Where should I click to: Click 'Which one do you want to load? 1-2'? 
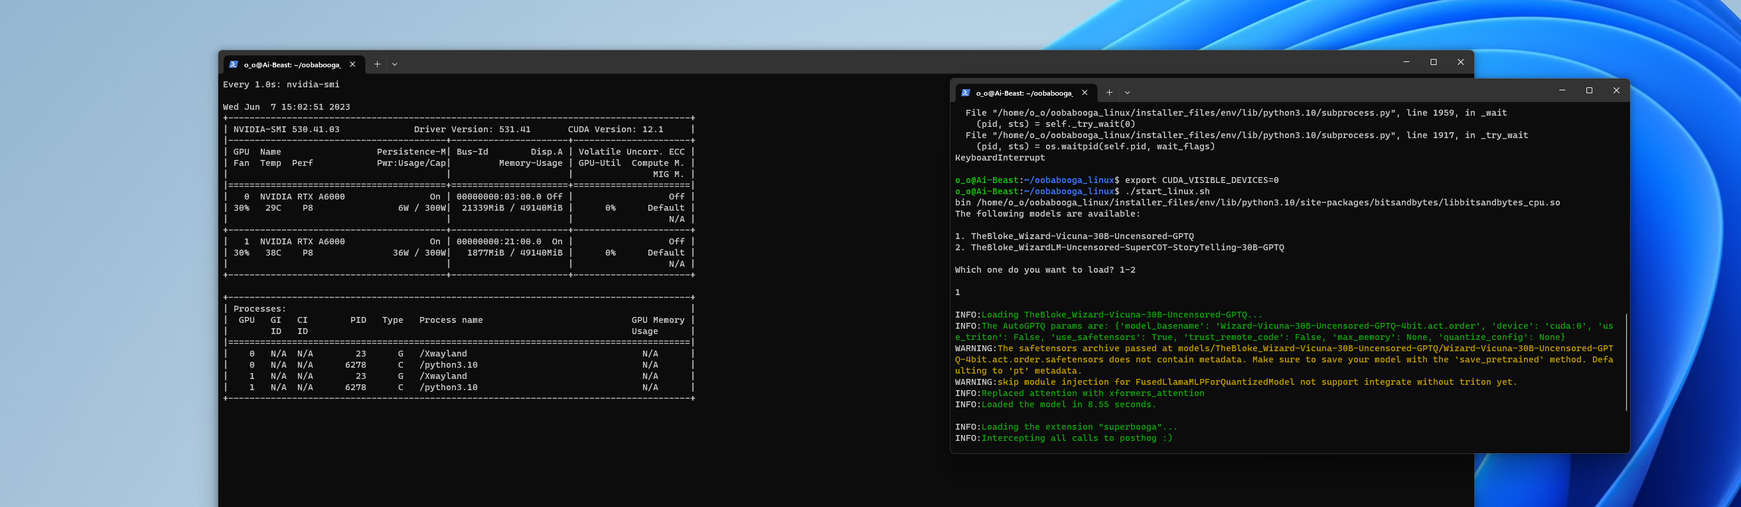1045,270
